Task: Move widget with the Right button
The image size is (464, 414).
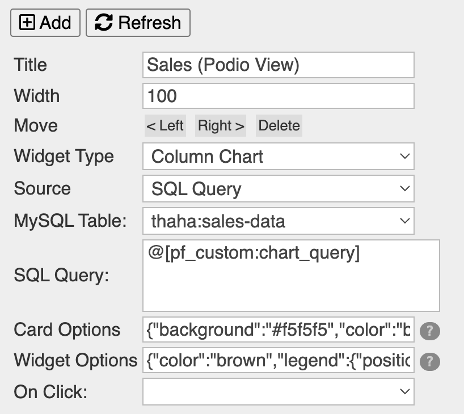Action: tap(221, 126)
